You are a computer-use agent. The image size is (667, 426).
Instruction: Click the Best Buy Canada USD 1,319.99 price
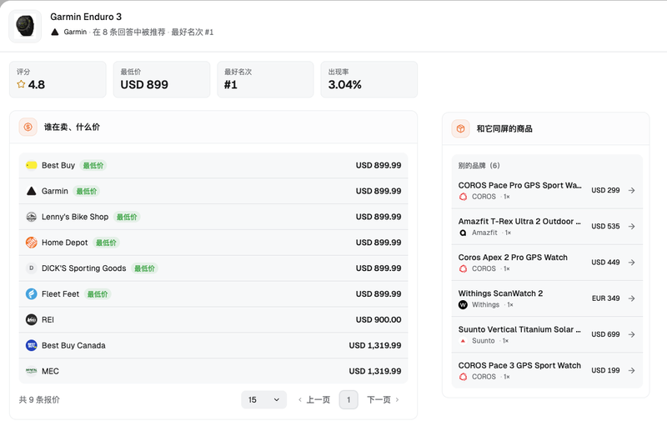374,345
